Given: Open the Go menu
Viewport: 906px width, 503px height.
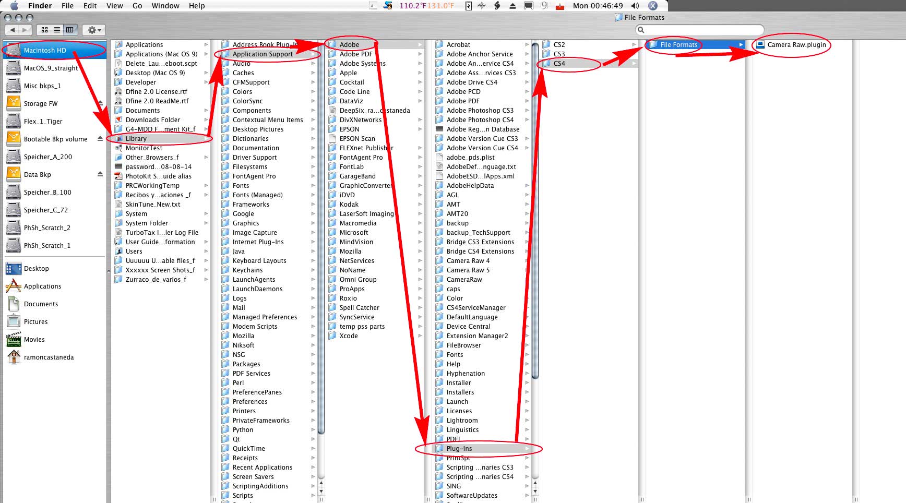Looking at the screenshot, I should pos(137,6).
